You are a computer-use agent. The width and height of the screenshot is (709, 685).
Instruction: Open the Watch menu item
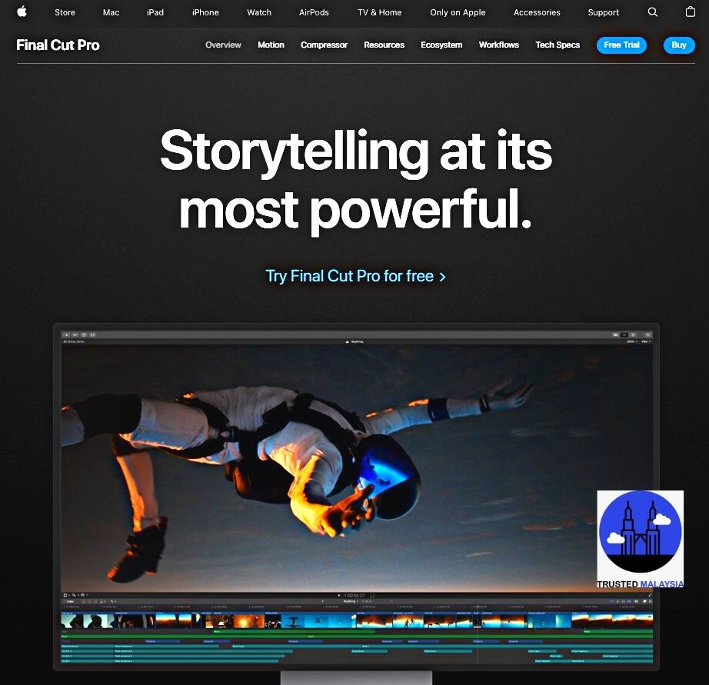(259, 12)
